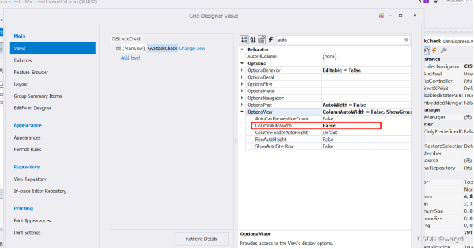Image resolution: width=474 pixels, height=249 pixels.
Task: Click wrench icon in VS Properties window
Action: pos(443,51)
